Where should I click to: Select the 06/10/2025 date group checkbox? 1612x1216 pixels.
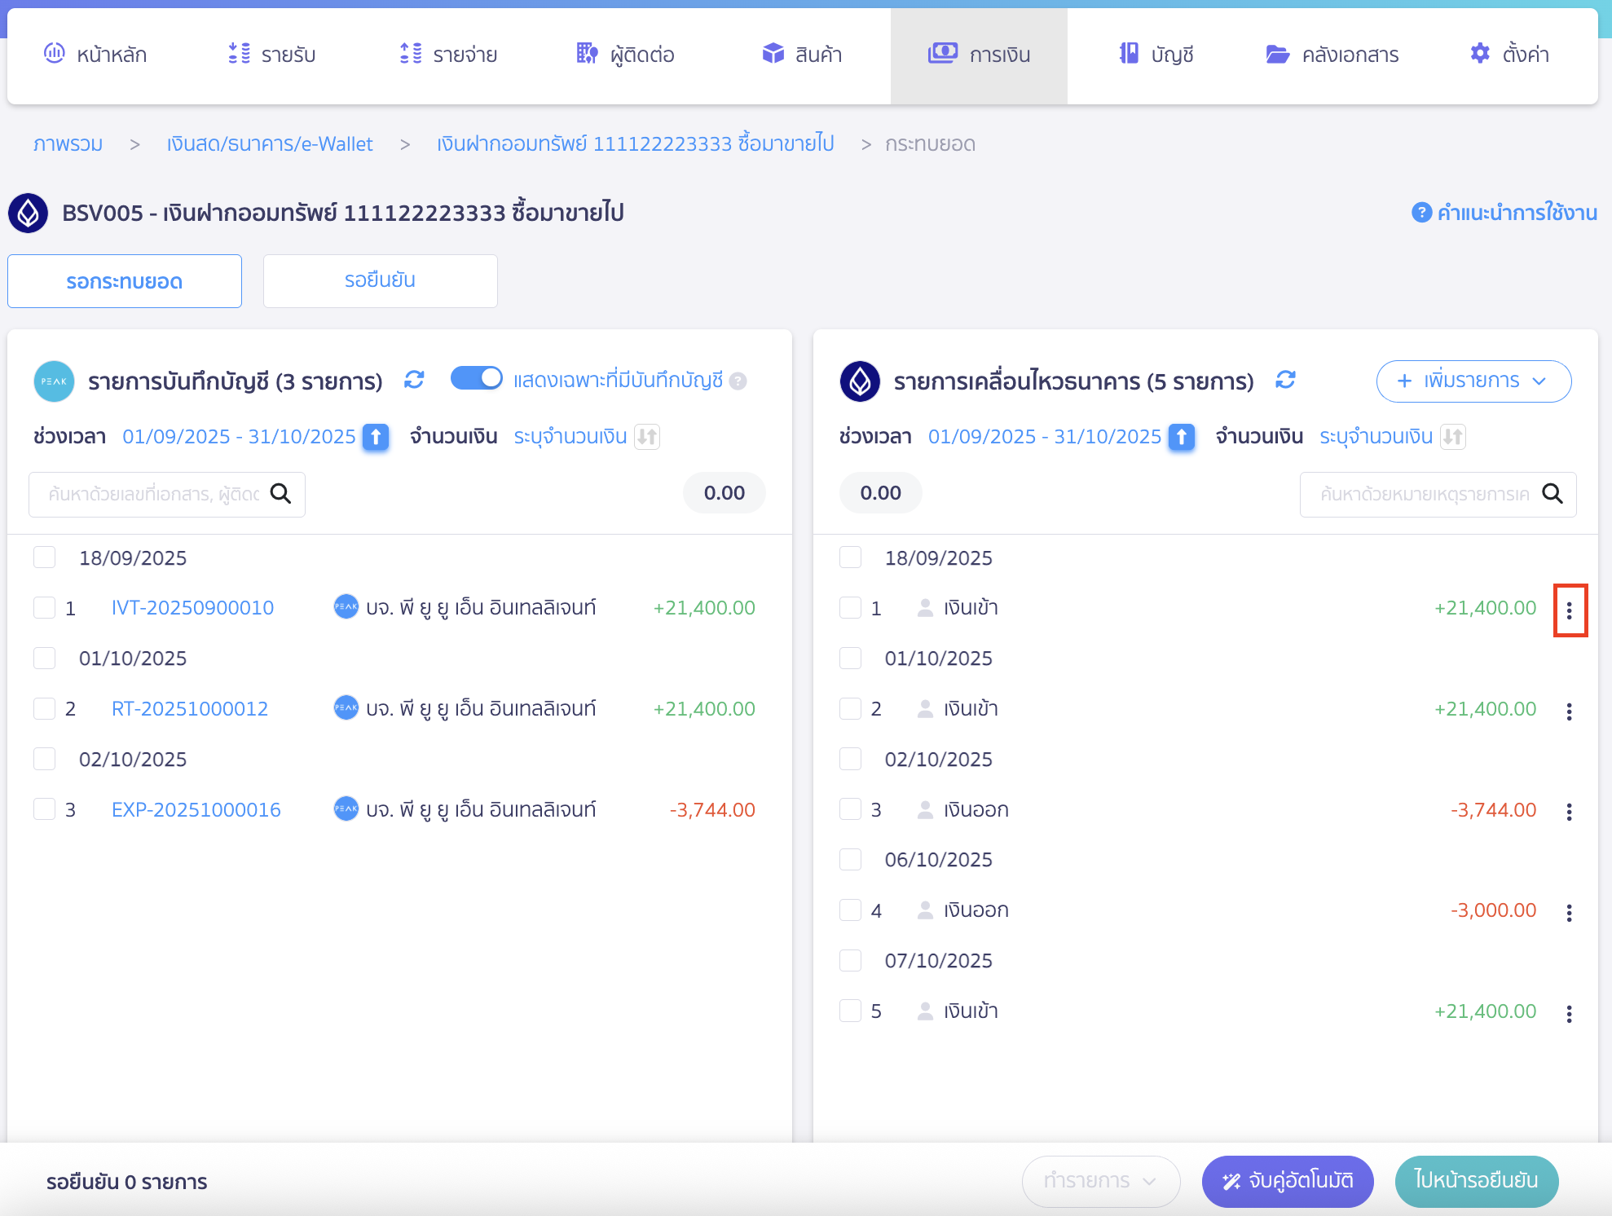coord(850,860)
